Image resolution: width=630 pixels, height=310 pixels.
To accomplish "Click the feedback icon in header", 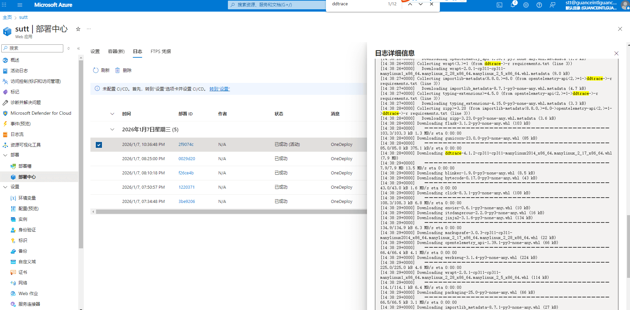I will coord(552,5).
